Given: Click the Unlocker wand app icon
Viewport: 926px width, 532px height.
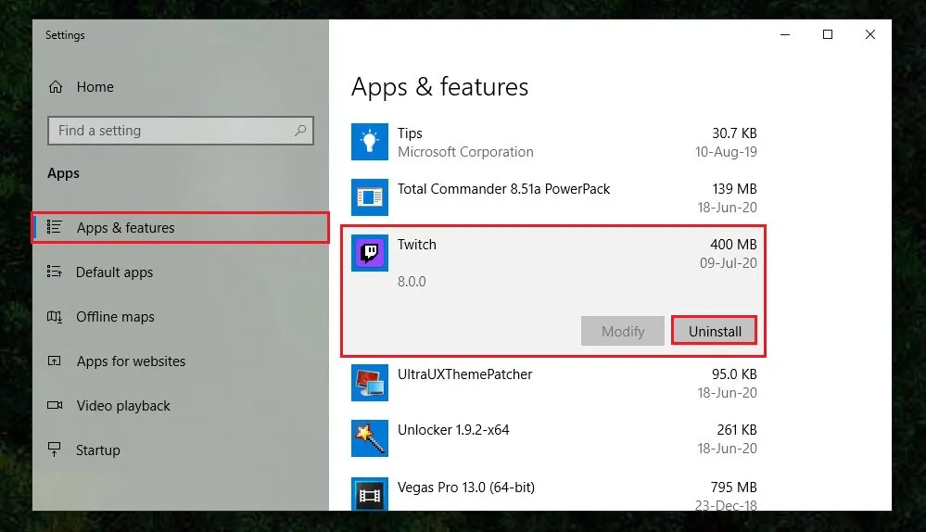Looking at the screenshot, I should pos(370,438).
